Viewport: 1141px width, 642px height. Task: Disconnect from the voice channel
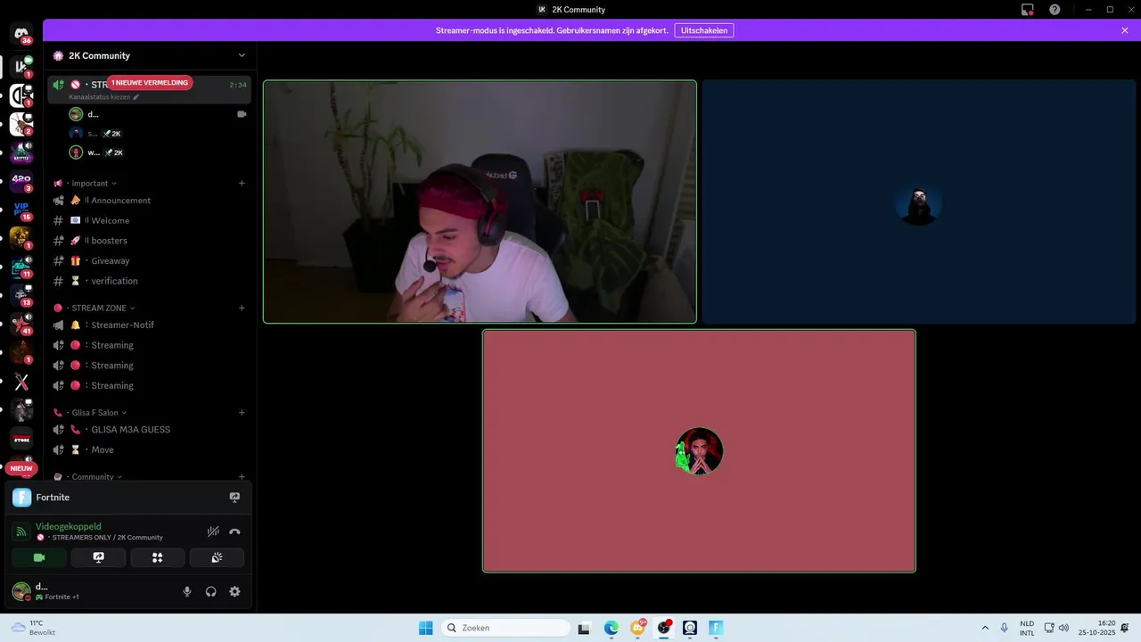coord(234,531)
